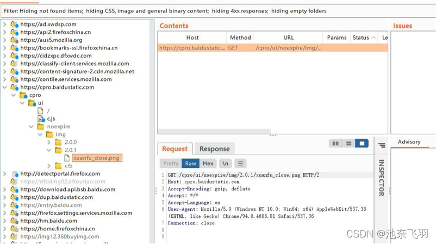Viewport: 436px width, 244px height.
Task: Click the 2.0.0 folder icon
Action: tap(58, 142)
